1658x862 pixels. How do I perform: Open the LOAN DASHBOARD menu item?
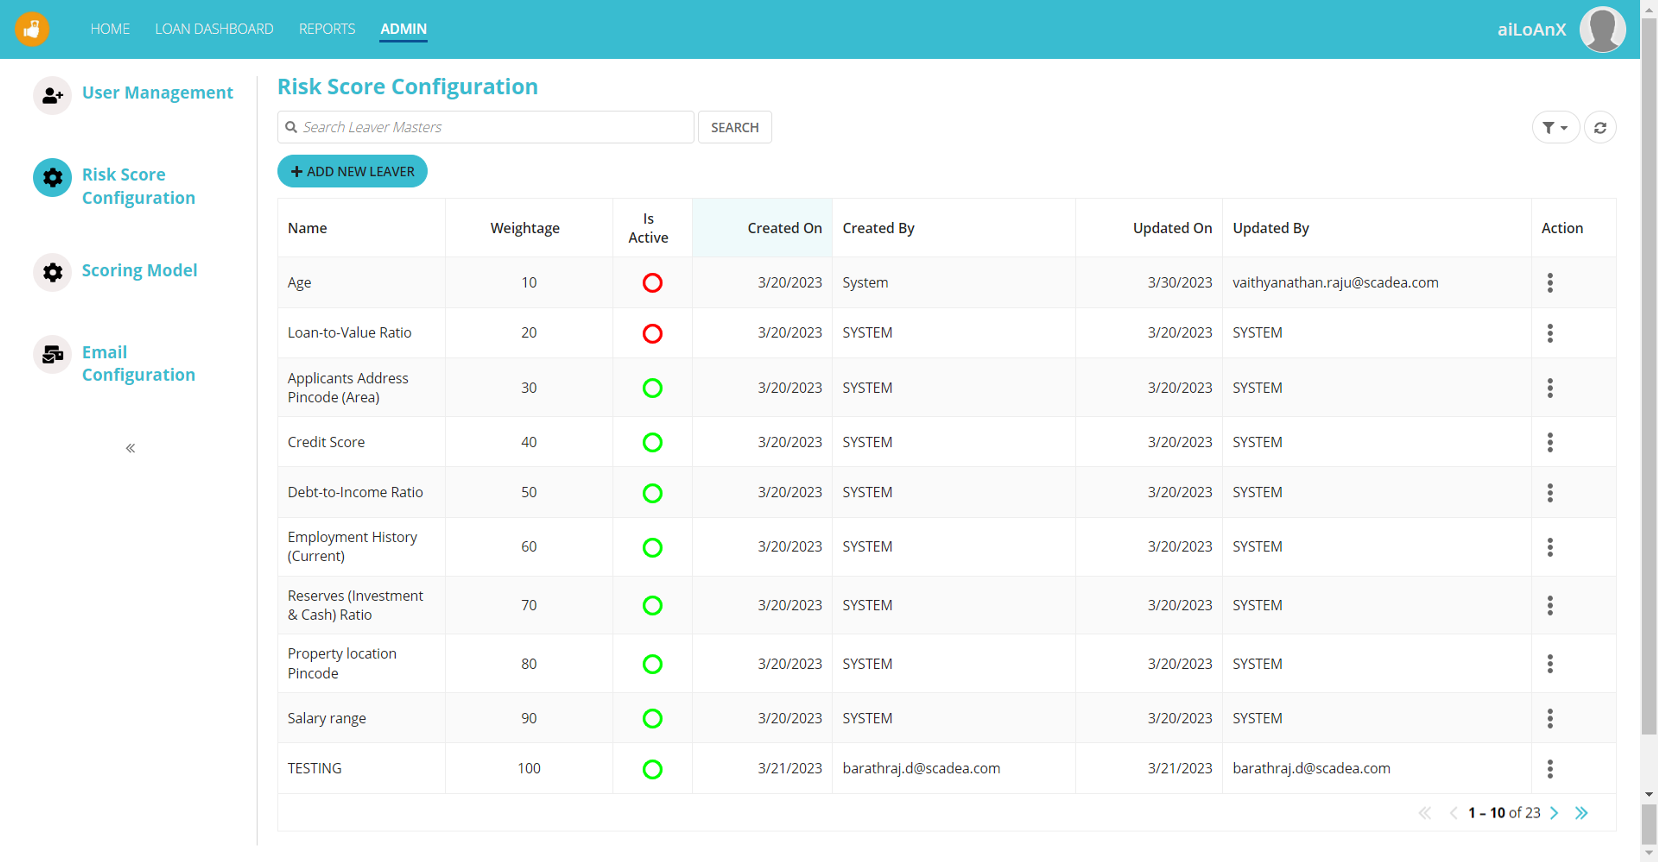coord(214,29)
